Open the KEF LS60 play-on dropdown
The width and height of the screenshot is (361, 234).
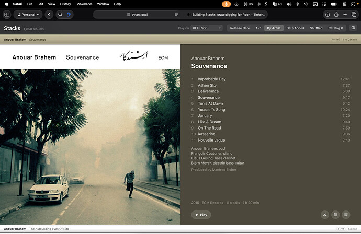point(206,28)
